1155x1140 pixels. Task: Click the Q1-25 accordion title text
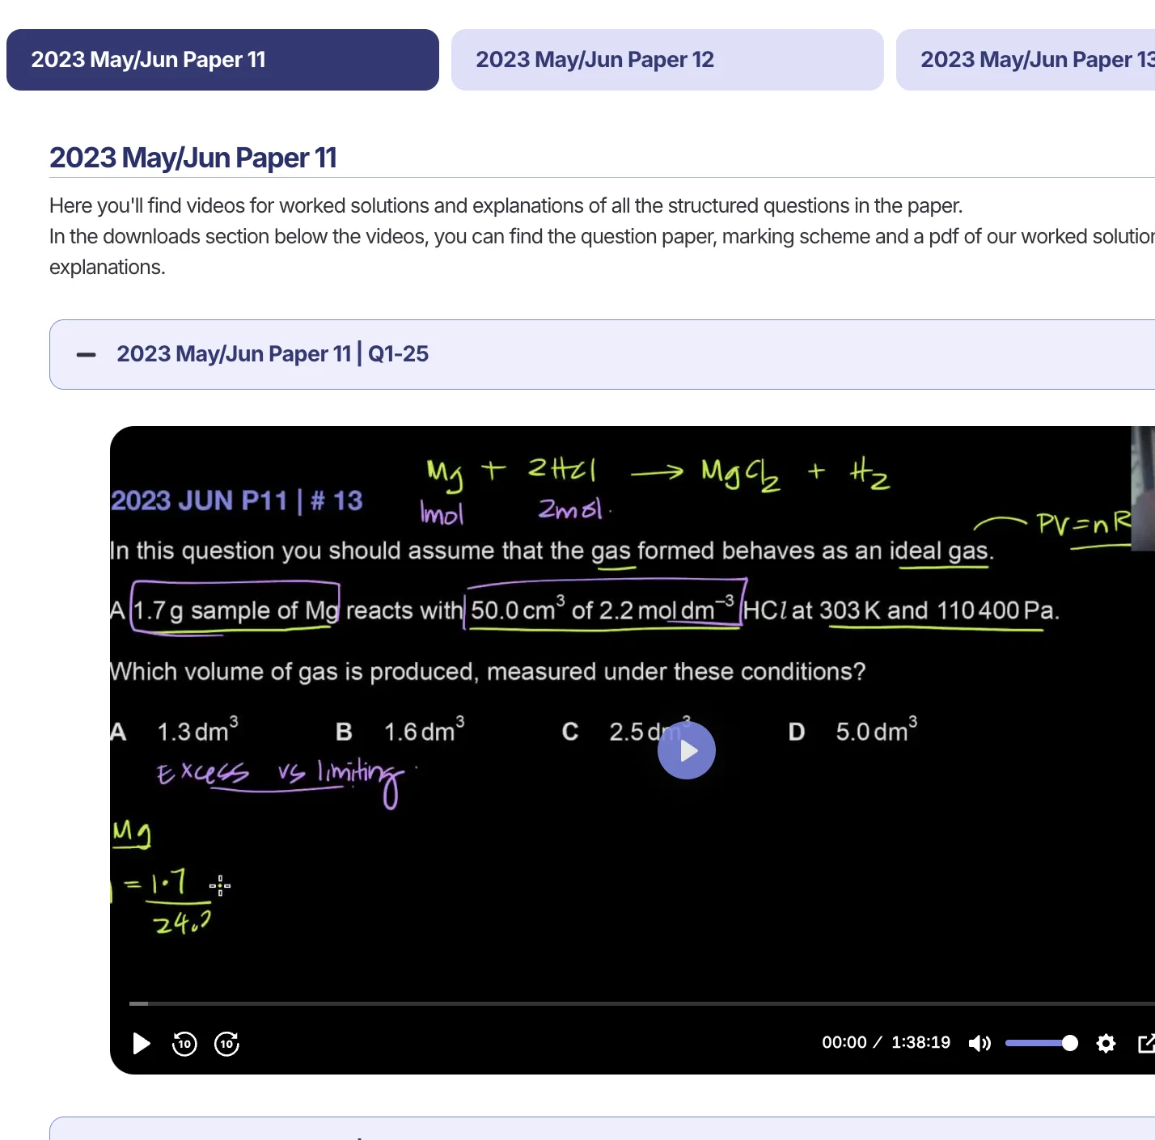(273, 354)
